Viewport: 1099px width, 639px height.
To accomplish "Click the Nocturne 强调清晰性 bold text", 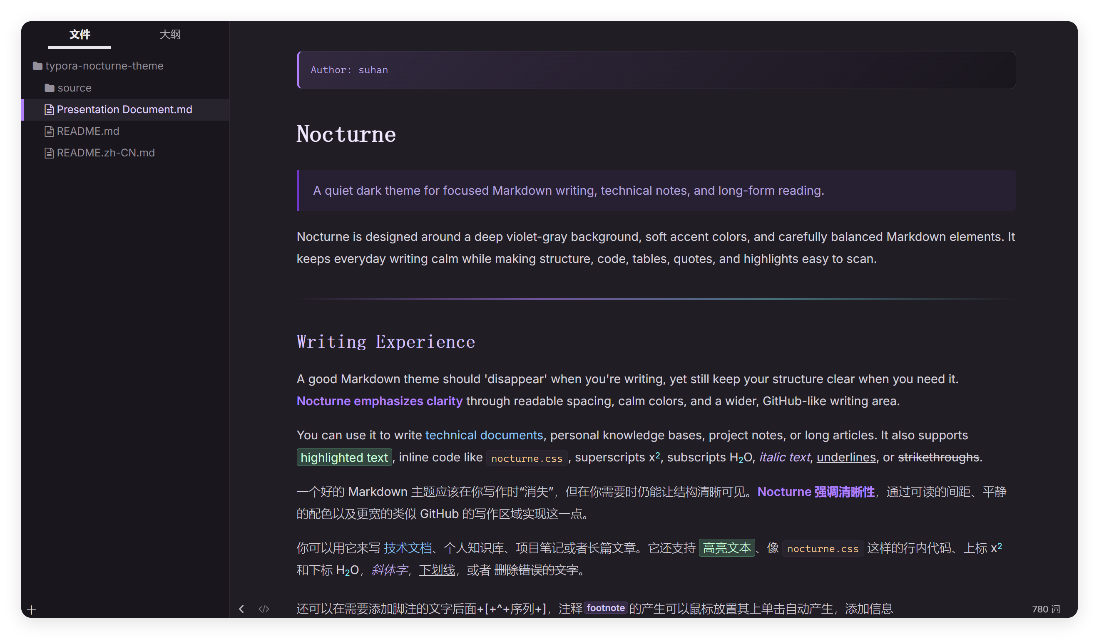I will [816, 492].
